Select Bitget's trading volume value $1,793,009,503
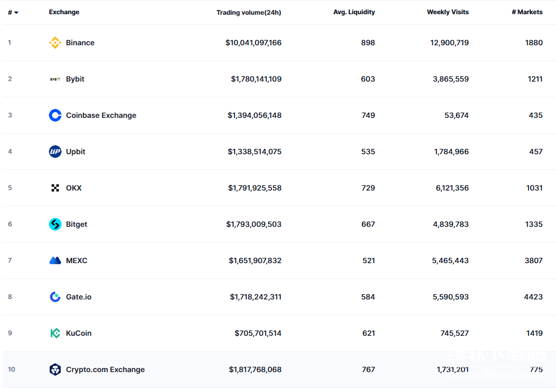 [x=254, y=225]
